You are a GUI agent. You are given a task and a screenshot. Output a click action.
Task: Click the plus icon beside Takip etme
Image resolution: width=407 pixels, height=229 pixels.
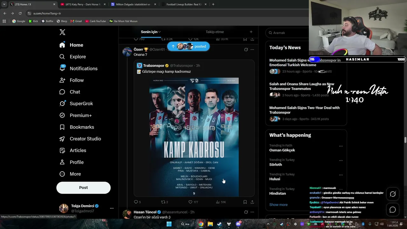251,32
